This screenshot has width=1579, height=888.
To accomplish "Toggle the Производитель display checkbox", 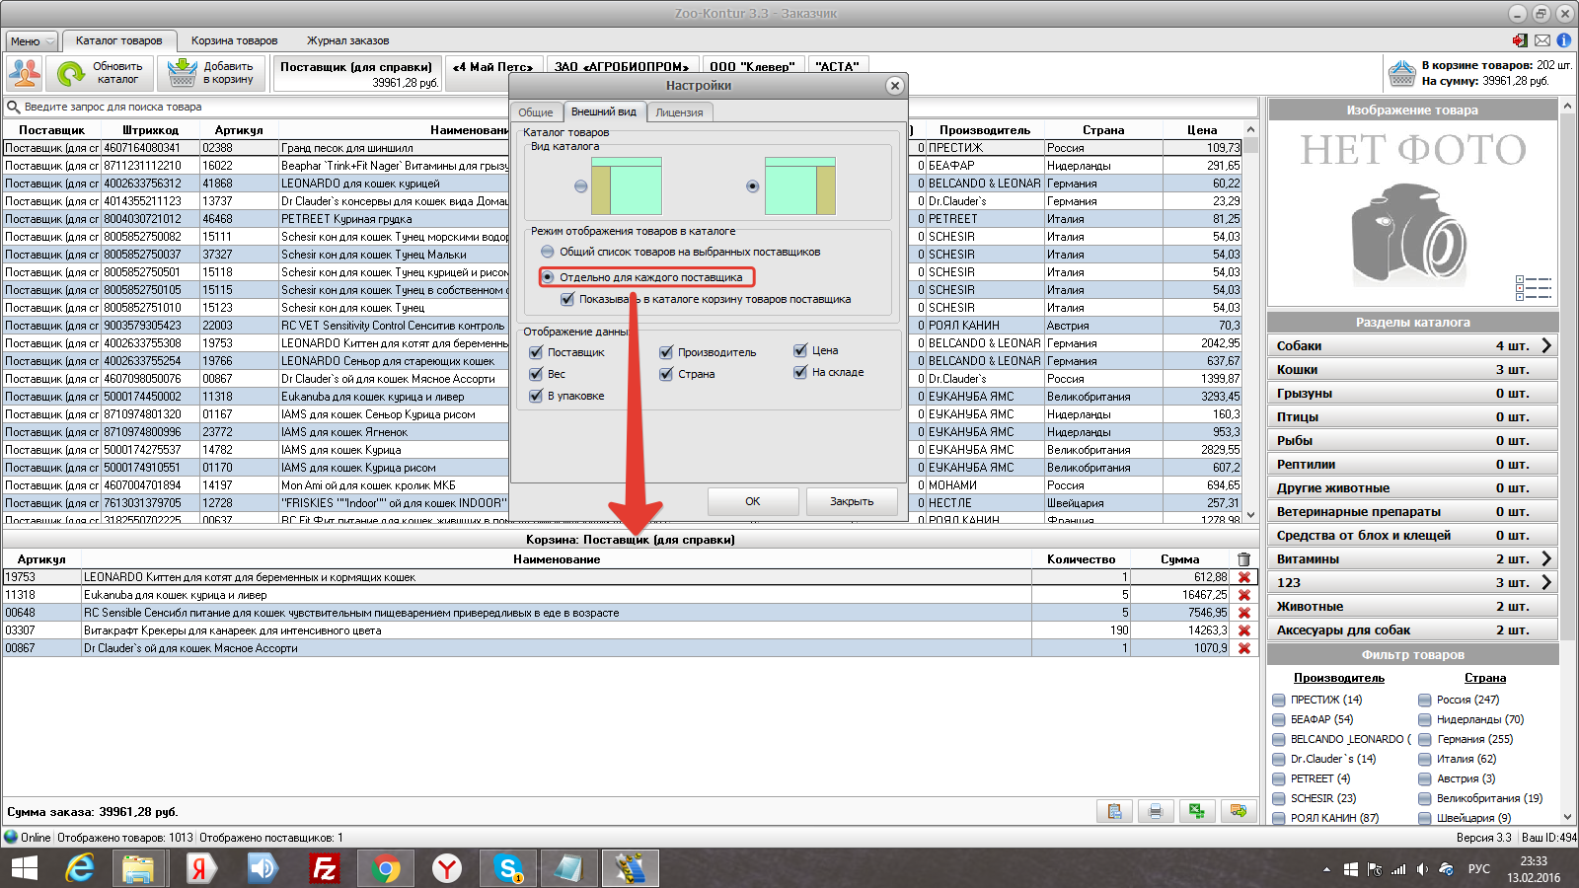I will 666,352.
